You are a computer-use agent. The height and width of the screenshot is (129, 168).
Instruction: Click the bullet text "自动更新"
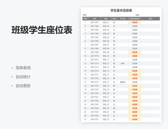(x=23, y=86)
